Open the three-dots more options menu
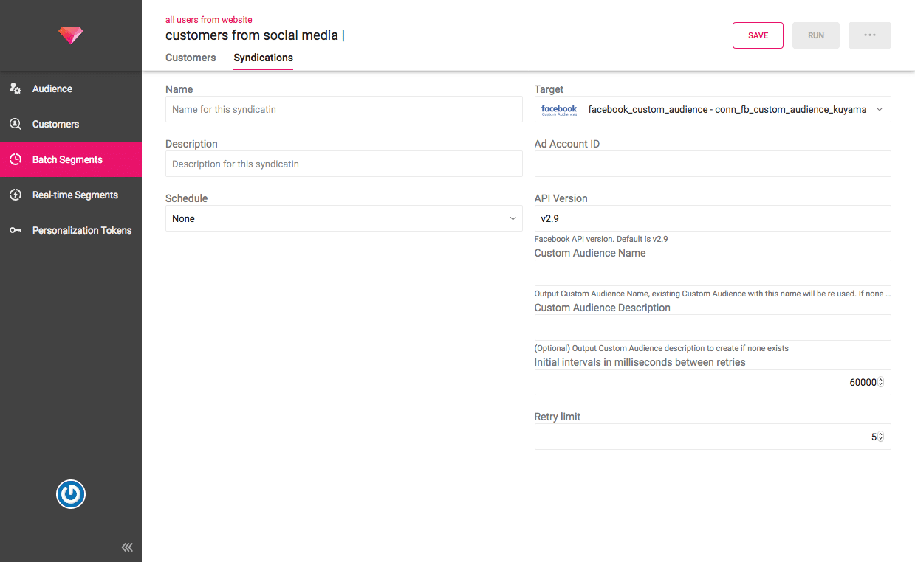This screenshot has height=562, width=915. point(869,35)
